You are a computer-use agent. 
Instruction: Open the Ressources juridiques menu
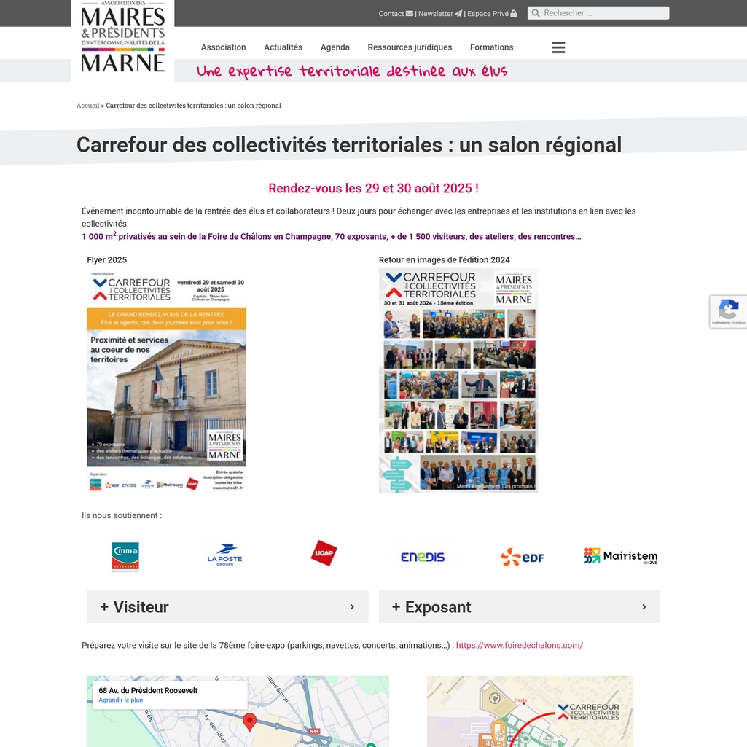point(410,47)
